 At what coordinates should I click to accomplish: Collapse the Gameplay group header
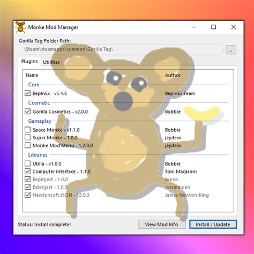click(40, 121)
